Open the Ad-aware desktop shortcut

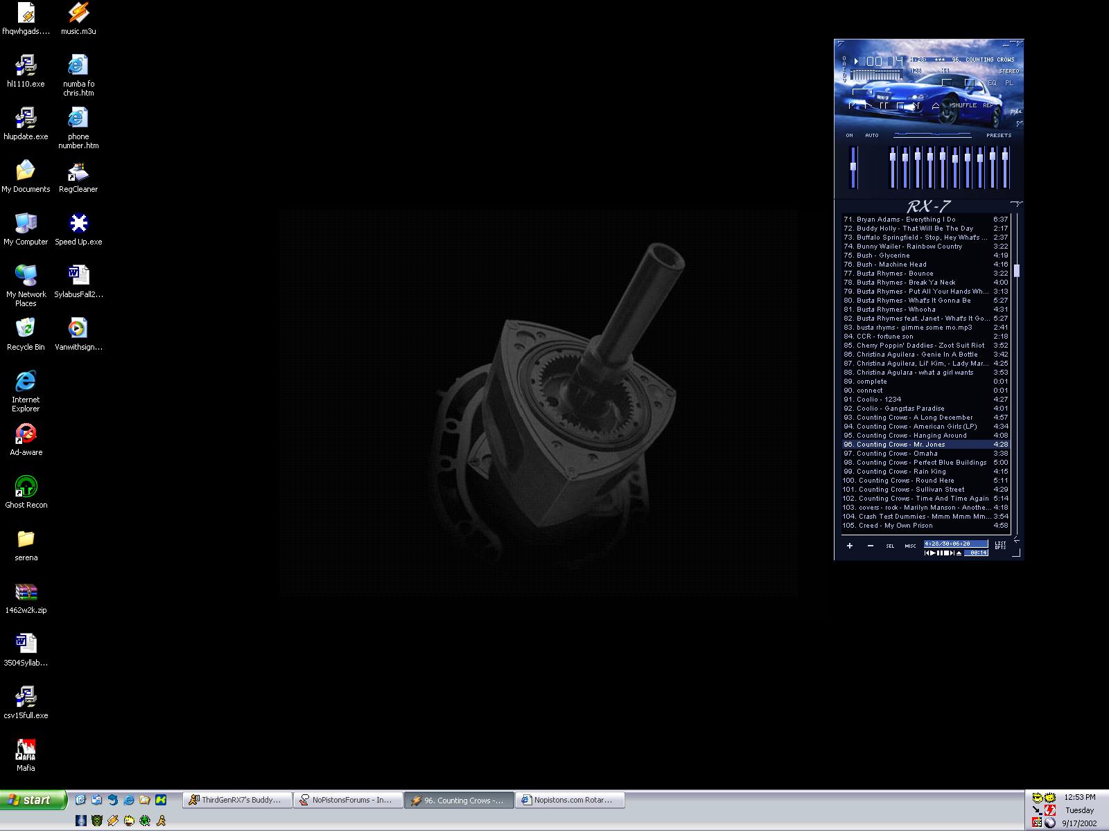[x=26, y=434]
